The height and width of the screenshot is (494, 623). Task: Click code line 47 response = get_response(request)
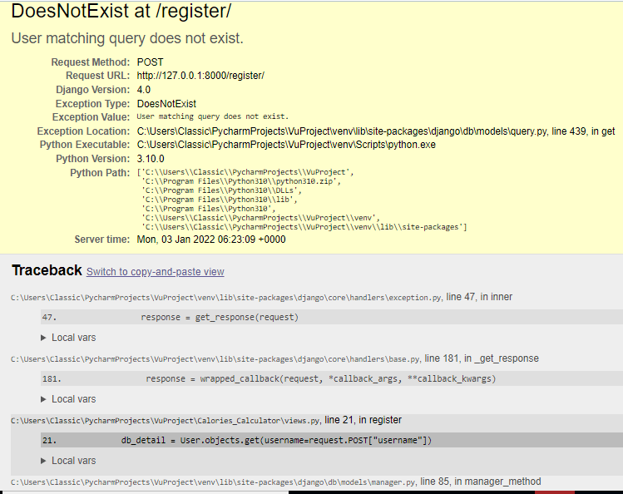click(332, 318)
